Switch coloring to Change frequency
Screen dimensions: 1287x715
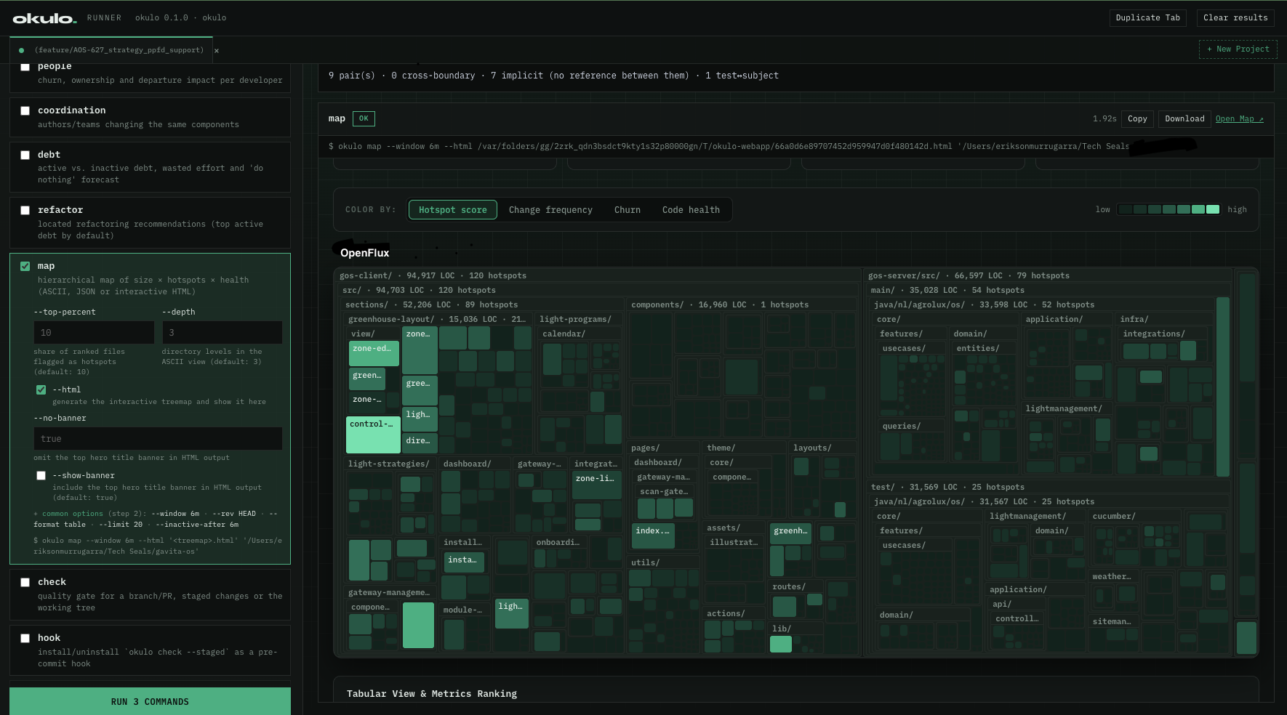550,210
